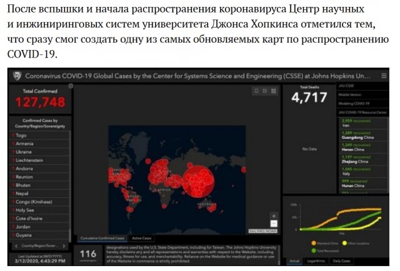Select Congo (Kinshasa) in the country list
This screenshot has width=400, height=271.
pyautogui.click(x=39, y=202)
